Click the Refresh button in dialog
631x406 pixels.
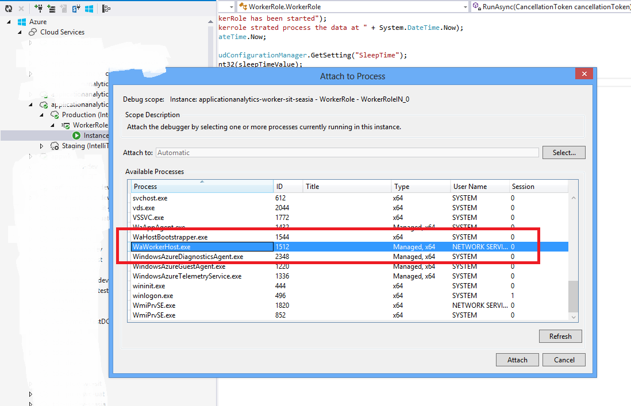pyautogui.click(x=560, y=337)
